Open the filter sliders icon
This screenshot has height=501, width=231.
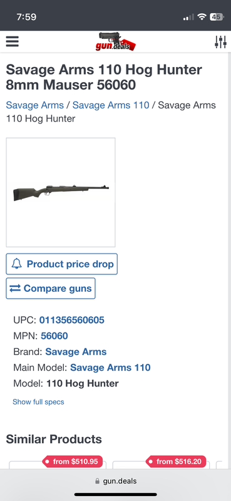coord(220,42)
